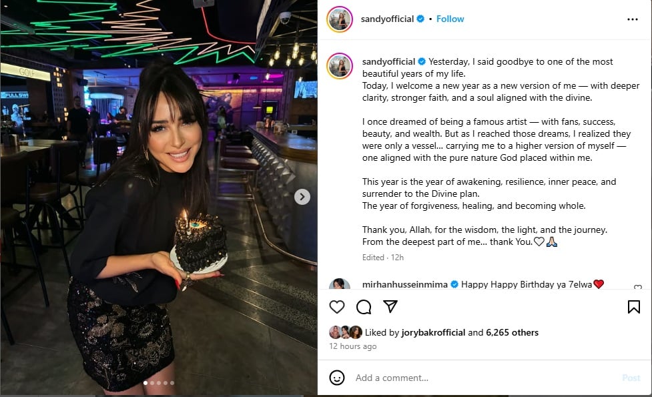Like the post with the heart icon

coord(337,307)
